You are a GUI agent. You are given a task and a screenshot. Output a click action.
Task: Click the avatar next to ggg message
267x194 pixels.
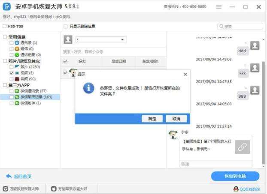point(255,90)
